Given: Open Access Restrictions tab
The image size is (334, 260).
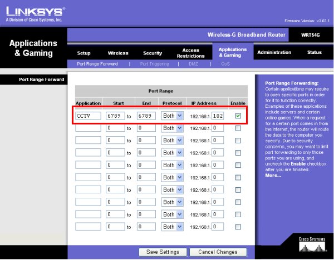Looking at the screenshot, I should coord(190,53).
